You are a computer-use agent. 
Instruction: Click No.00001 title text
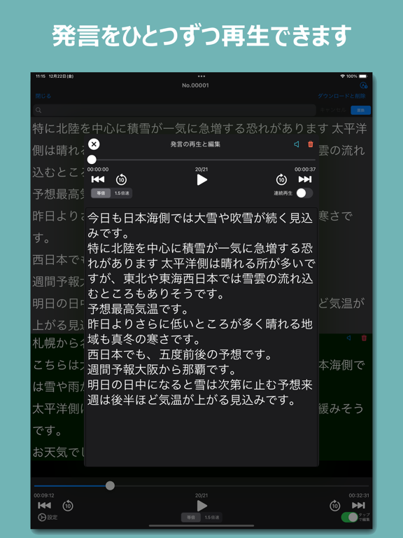195,85
